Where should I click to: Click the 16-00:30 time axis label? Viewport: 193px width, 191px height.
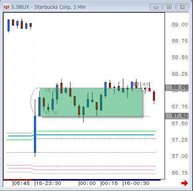pyautogui.click(x=137, y=183)
